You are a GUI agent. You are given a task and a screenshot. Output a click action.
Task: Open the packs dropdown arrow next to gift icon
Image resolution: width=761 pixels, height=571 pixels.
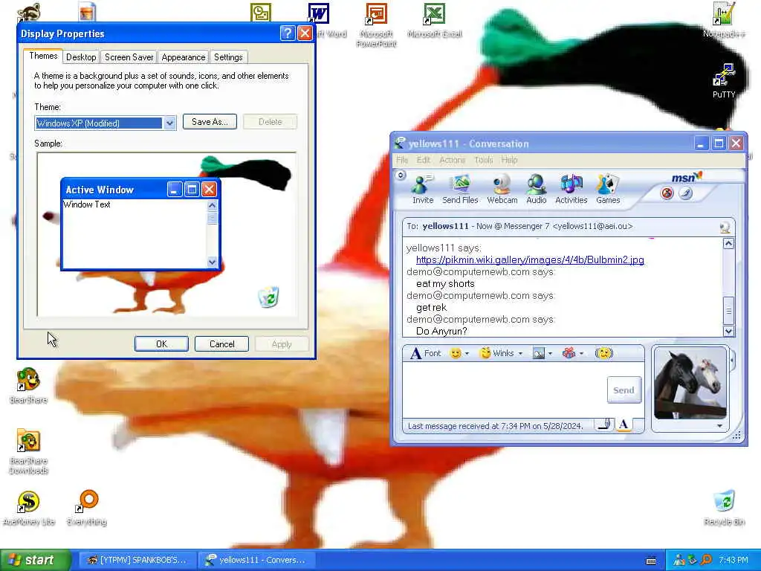[x=581, y=353]
